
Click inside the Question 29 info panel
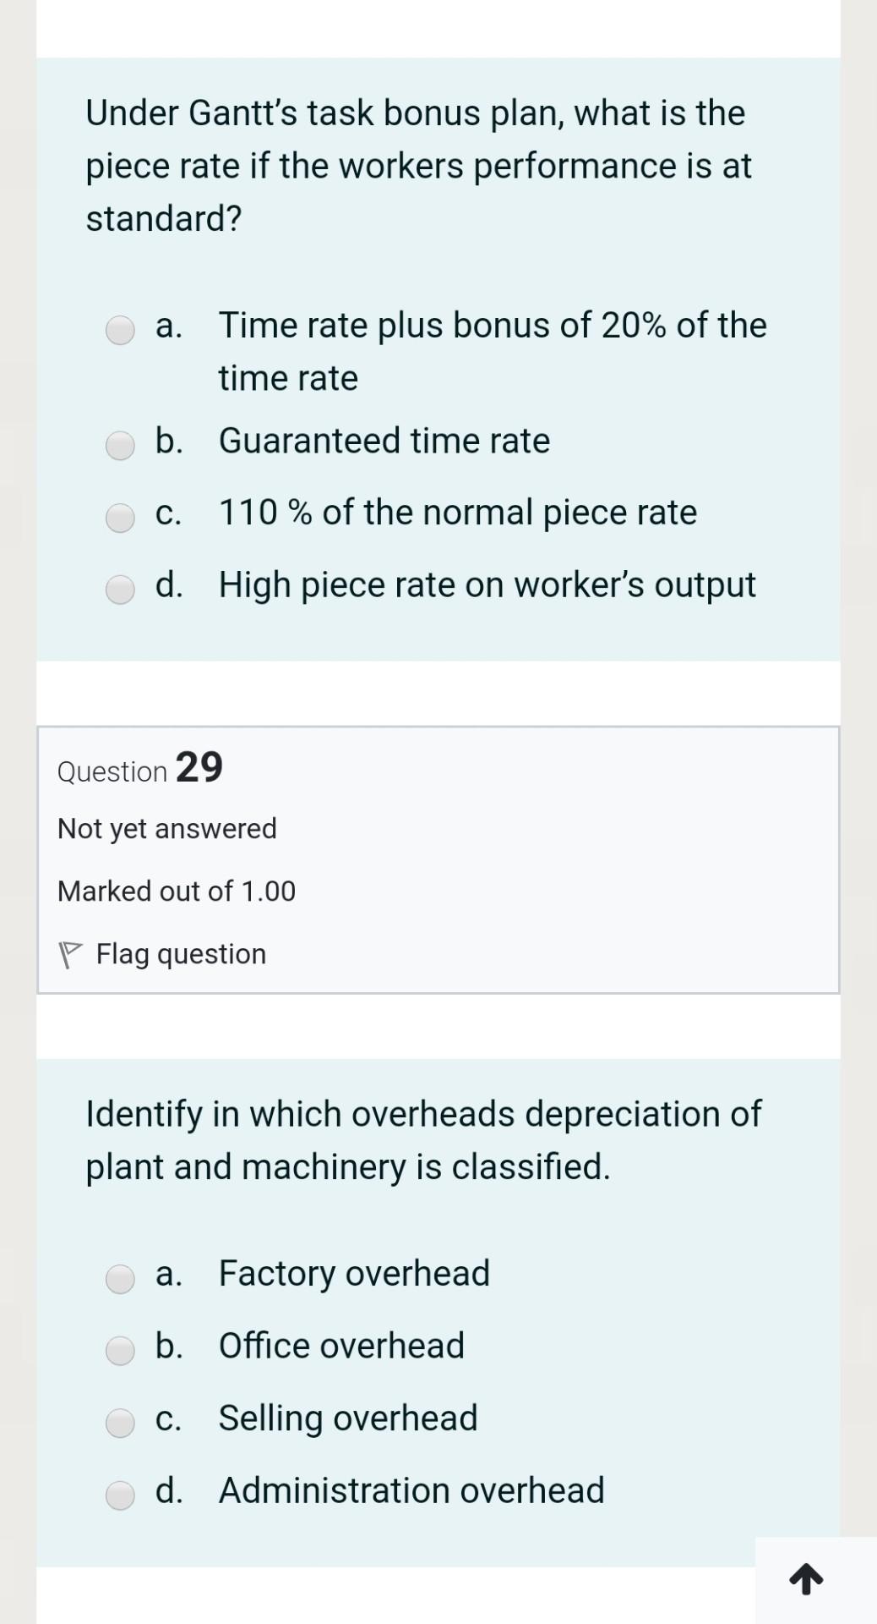pyautogui.click(x=436, y=859)
